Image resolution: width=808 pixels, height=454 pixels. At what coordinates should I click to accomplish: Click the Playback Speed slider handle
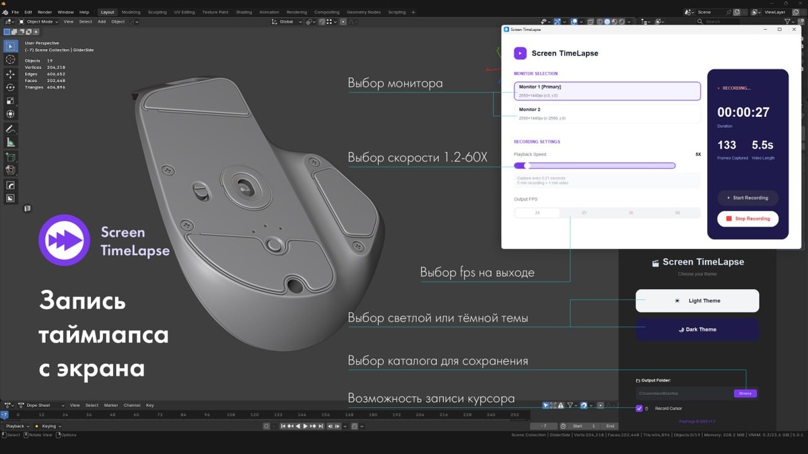[x=527, y=165]
